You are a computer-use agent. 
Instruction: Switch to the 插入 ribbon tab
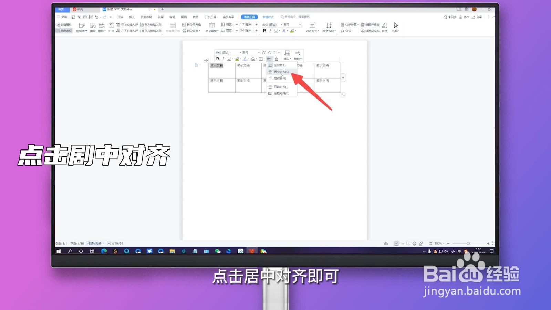coord(132,17)
